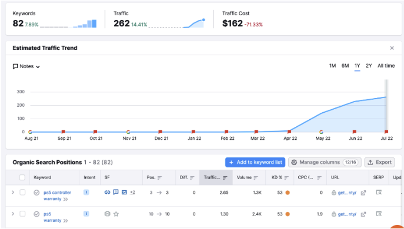This screenshot has height=229, width=404.
Task: Sort by the KD % column
Action: (x=280, y=177)
